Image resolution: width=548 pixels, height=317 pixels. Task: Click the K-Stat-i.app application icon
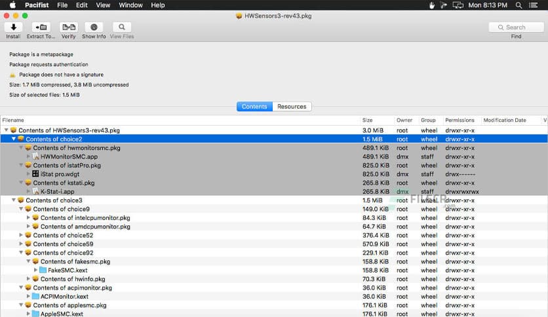coord(35,191)
